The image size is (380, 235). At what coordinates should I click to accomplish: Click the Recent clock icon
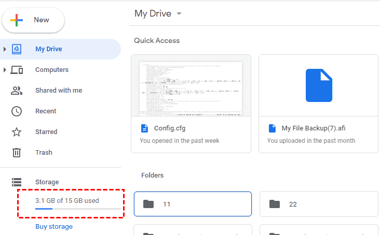pyautogui.click(x=17, y=111)
